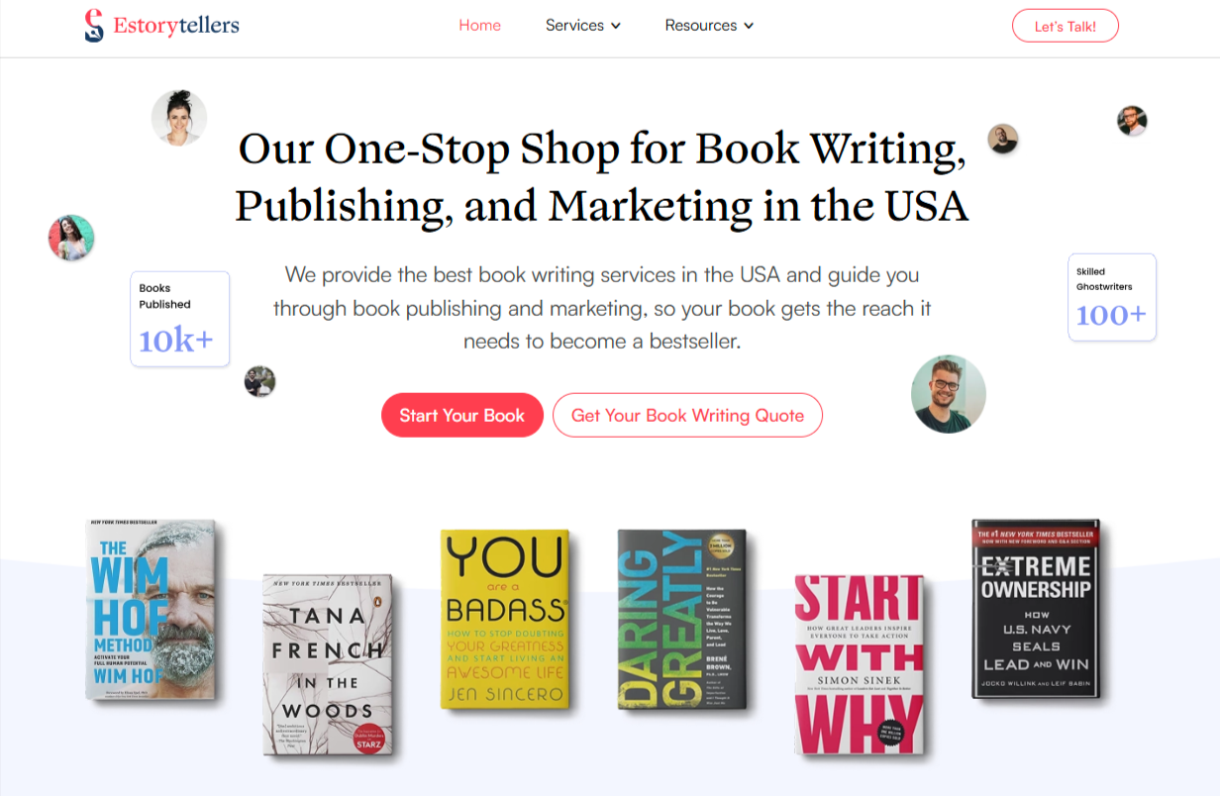Image resolution: width=1220 pixels, height=796 pixels.
Task: Click the Services chevron arrow
Action: (x=616, y=26)
